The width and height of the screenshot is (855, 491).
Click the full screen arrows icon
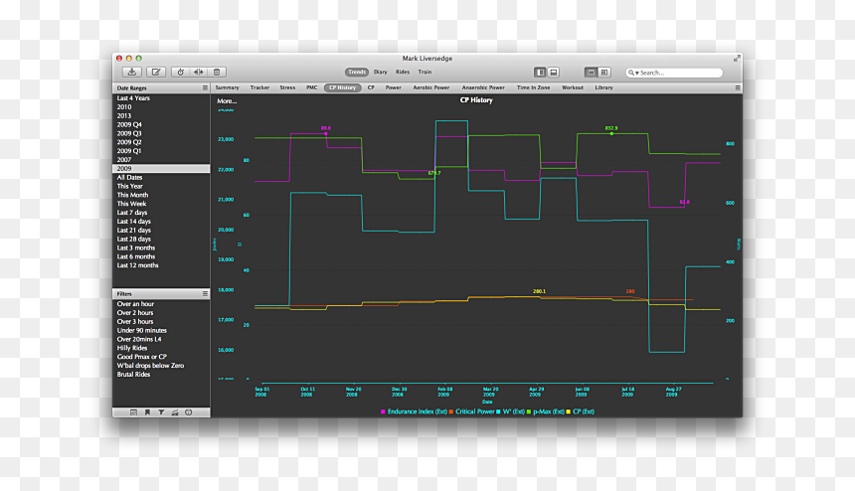pyautogui.click(x=738, y=58)
